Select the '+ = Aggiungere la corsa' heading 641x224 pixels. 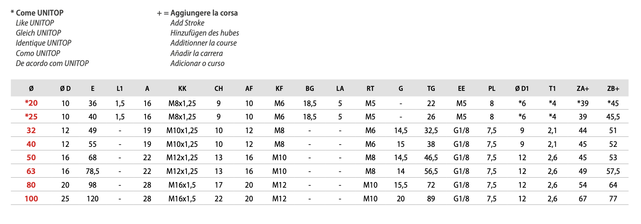tap(197, 13)
